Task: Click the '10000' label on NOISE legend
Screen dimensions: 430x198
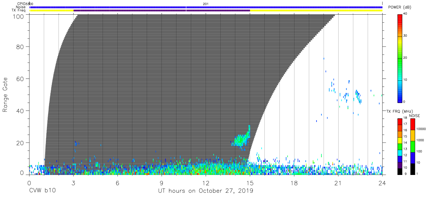Action: (421, 129)
